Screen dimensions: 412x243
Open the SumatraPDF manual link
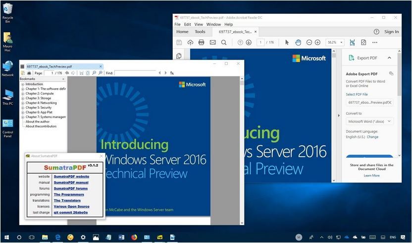(71, 182)
